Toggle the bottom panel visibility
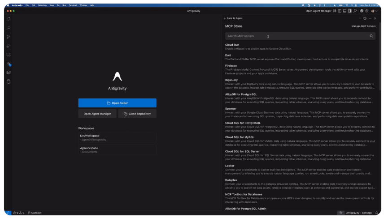The image size is (388, 218). click(x=344, y=11)
